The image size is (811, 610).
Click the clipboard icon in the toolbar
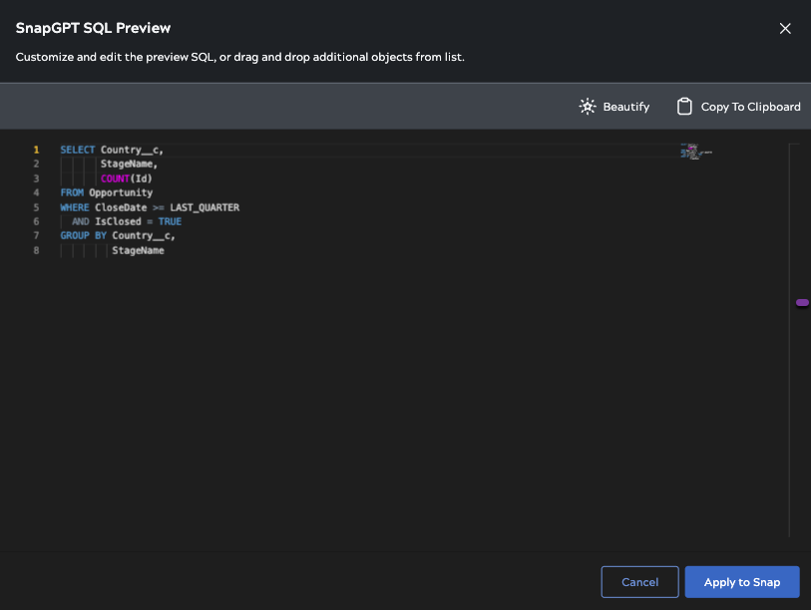[684, 107]
